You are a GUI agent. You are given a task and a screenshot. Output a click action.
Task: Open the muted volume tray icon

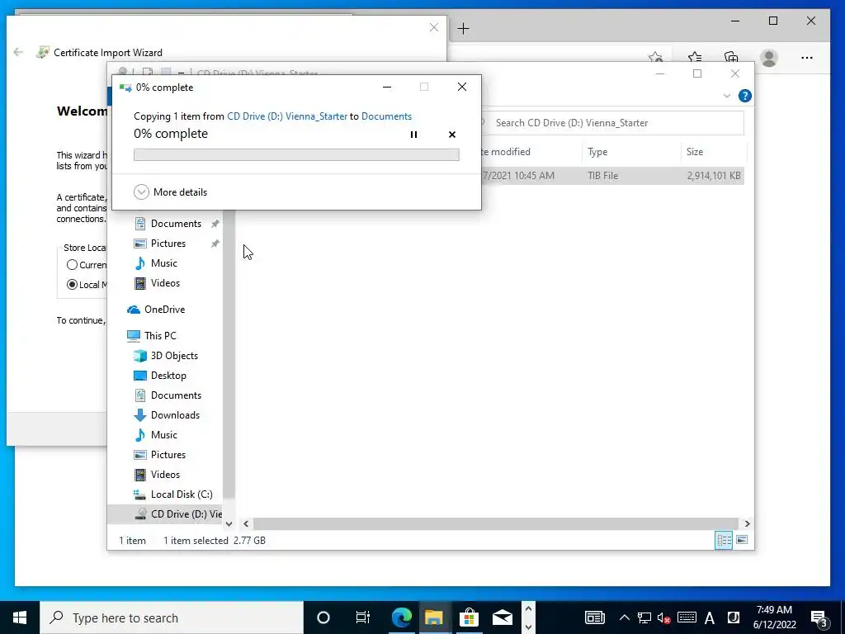coord(663,617)
